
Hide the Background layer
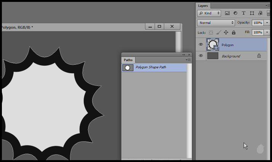click(x=201, y=56)
